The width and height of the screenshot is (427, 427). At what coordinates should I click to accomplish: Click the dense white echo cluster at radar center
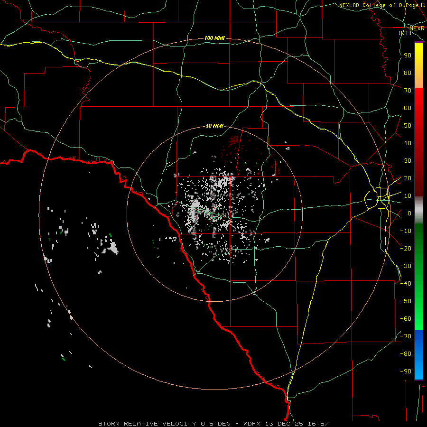(195, 211)
